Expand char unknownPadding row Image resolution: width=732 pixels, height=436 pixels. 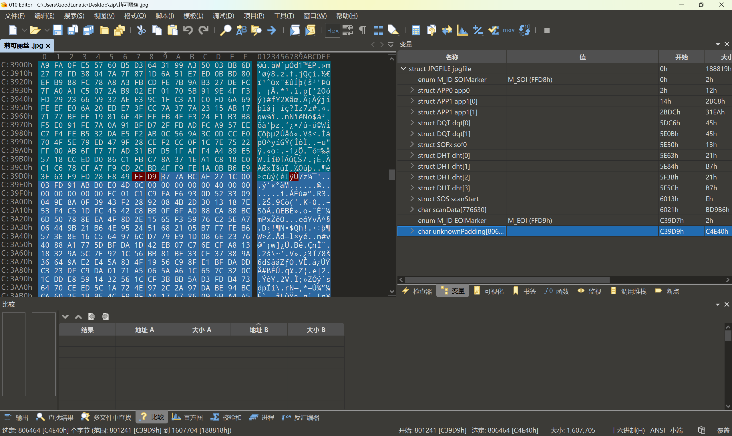pyautogui.click(x=412, y=231)
